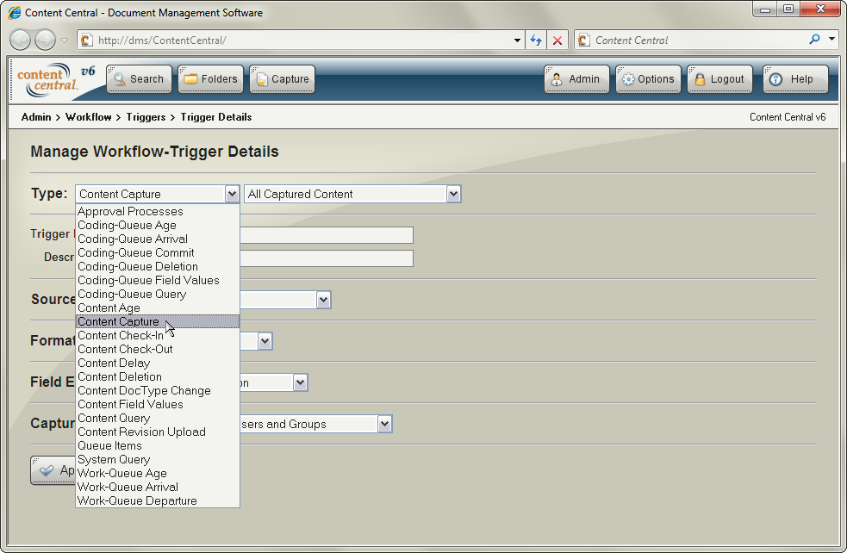This screenshot has height=553, width=847.
Task: Open the Help page
Action: [795, 79]
